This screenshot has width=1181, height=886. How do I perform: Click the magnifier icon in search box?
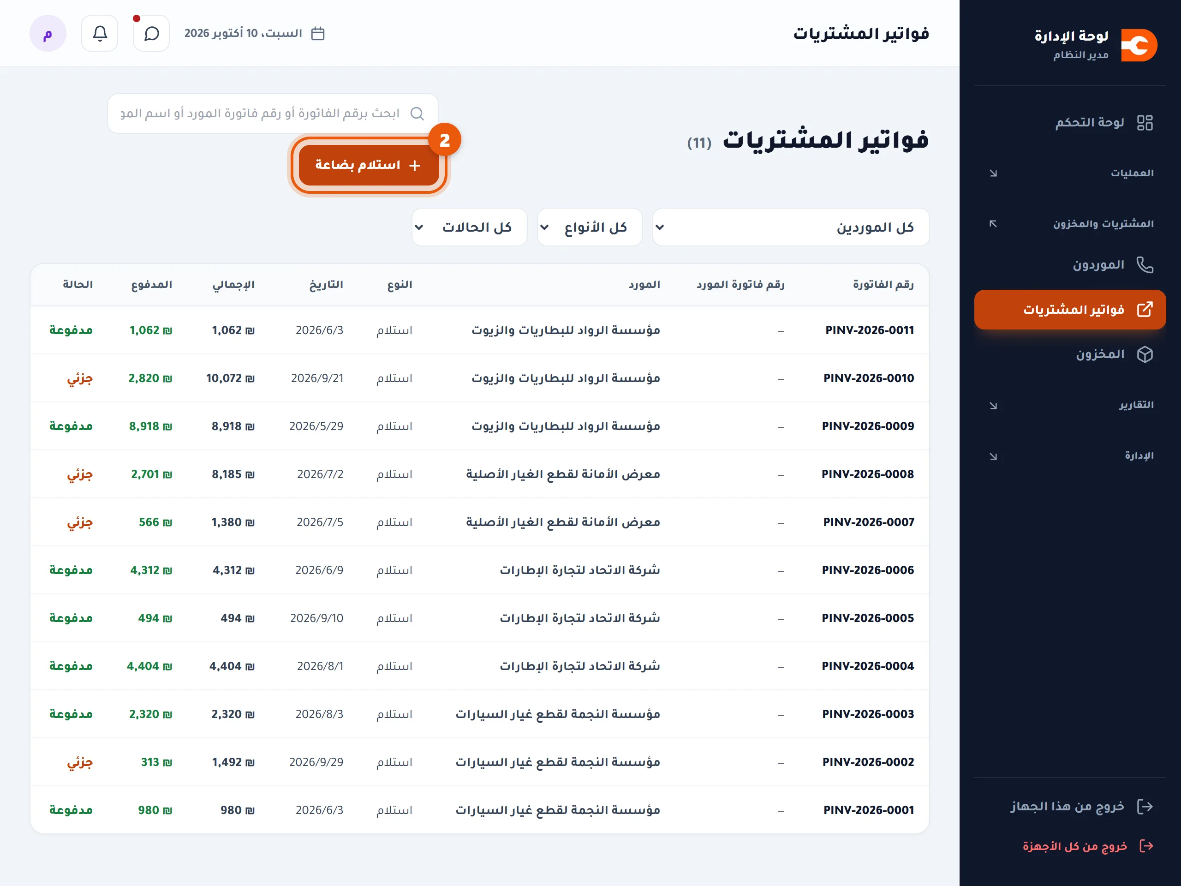(x=417, y=114)
